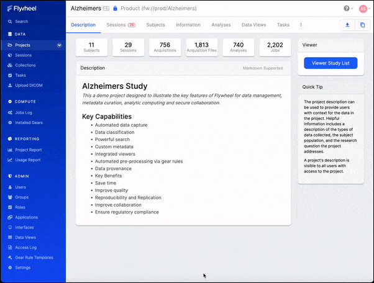
Task: Click the Roles icon in Admin
Action: tap(10, 207)
